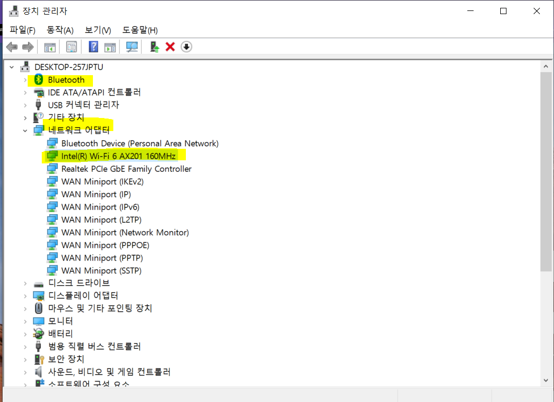The height and width of the screenshot is (402, 554).
Task: Open the 동작(A) menu
Action: 60,30
